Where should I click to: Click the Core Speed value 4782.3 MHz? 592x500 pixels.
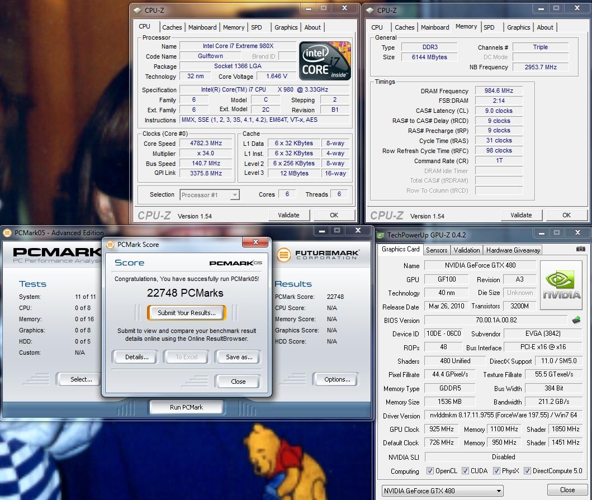[206, 144]
